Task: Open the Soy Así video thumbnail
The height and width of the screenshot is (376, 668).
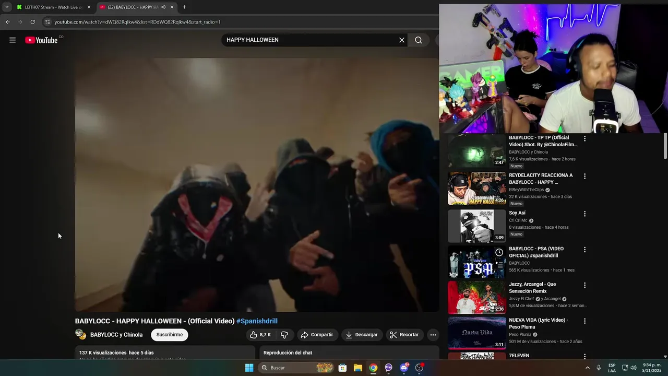Action: 477,226
